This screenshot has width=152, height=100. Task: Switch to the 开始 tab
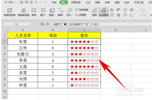[x=54, y=2]
